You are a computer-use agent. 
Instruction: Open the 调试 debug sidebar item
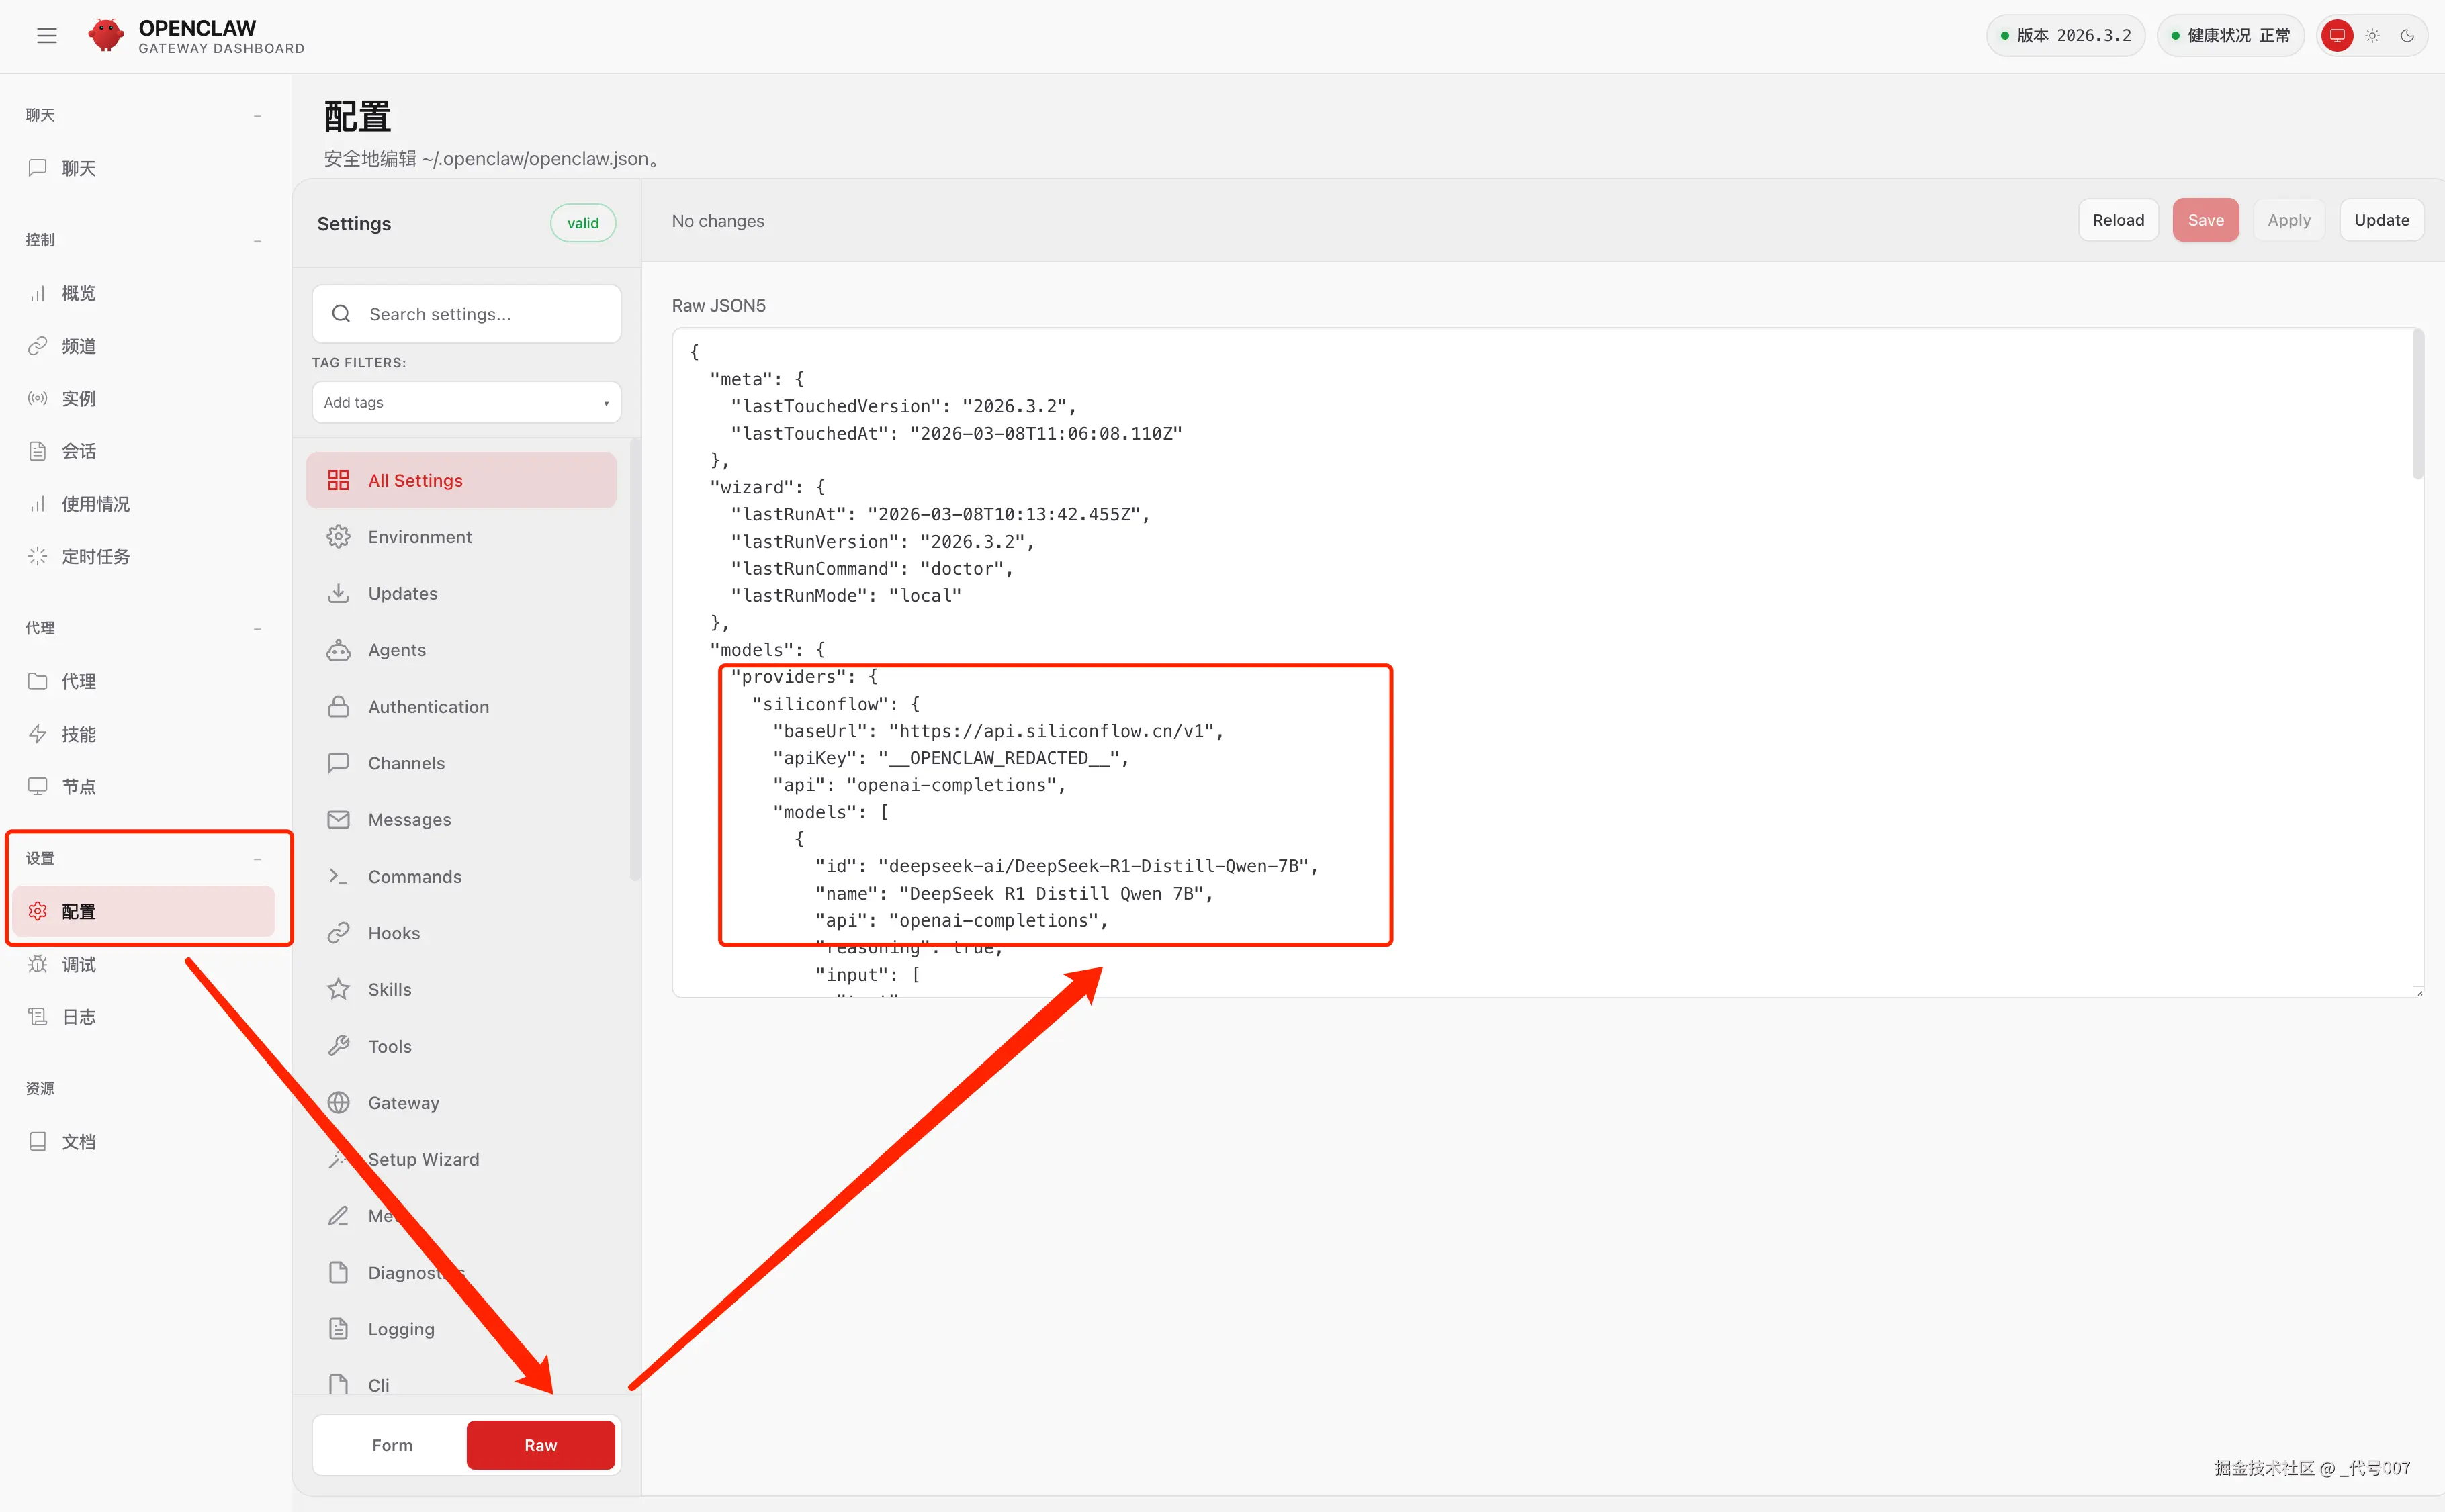tap(78, 964)
